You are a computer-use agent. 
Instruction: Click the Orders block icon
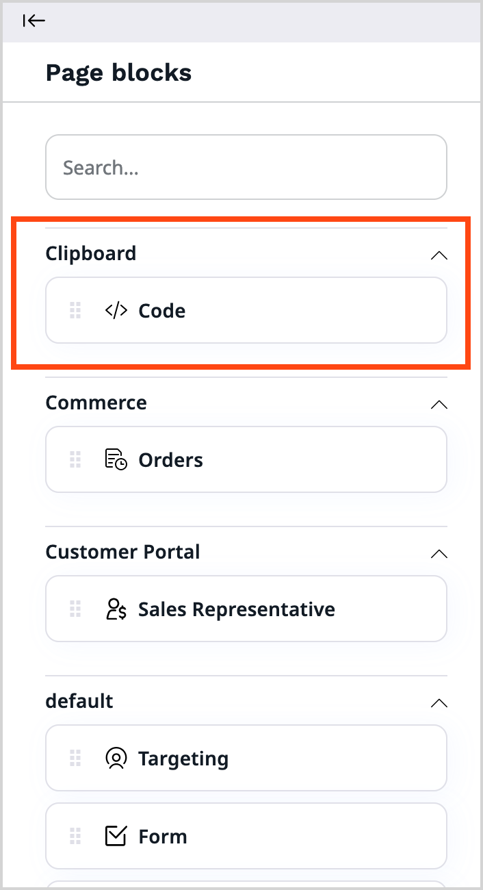(115, 459)
